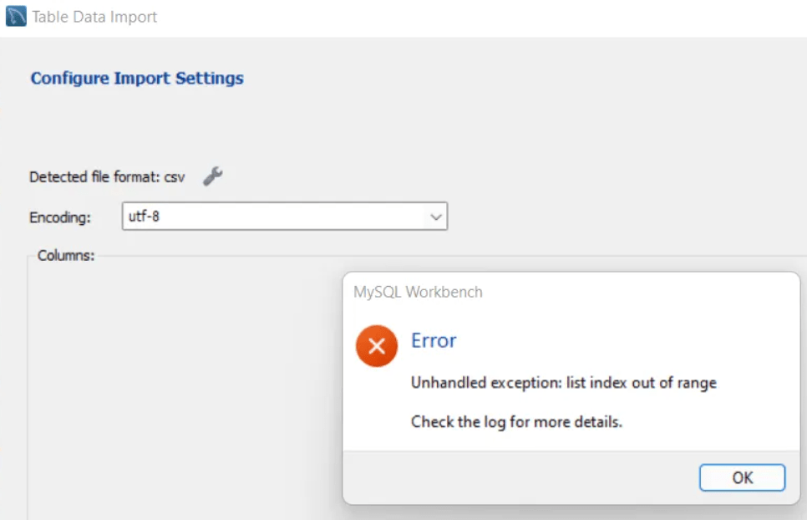Click the red error X icon
The image size is (807, 520).
(377, 345)
